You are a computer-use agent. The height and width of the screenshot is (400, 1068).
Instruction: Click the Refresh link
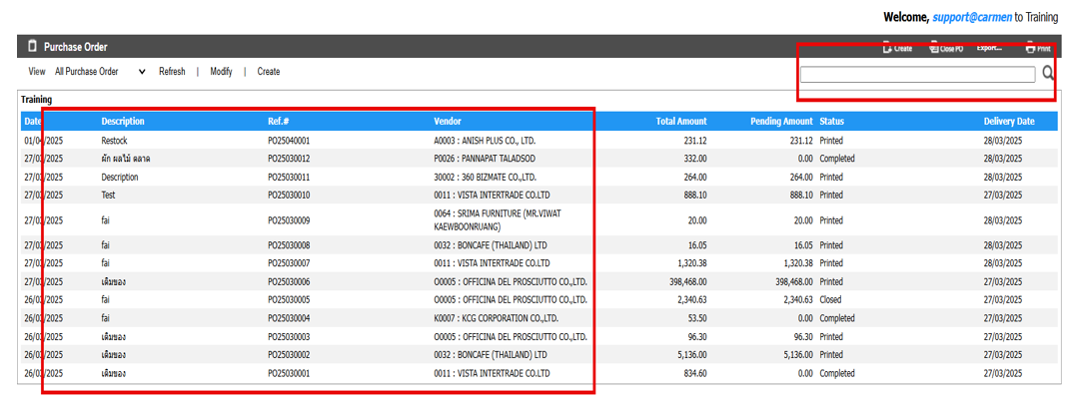point(172,72)
